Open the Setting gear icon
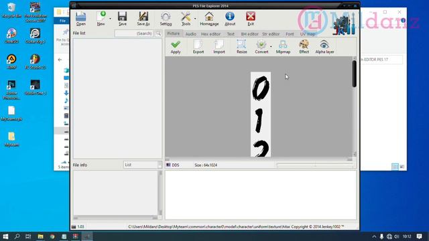Viewport: 429px width, 241px height. (166, 19)
